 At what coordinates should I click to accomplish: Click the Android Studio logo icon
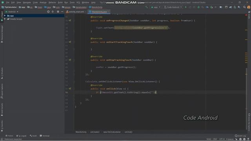[x=3, y=2]
